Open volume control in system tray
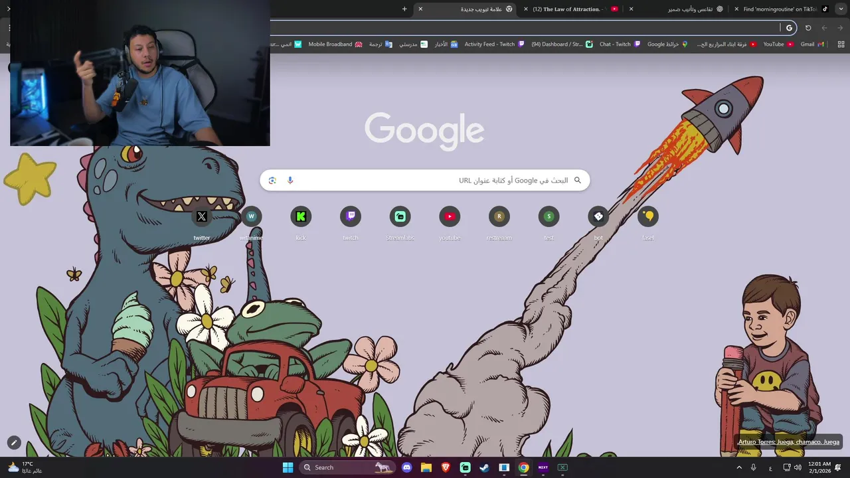850x478 pixels. click(798, 467)
